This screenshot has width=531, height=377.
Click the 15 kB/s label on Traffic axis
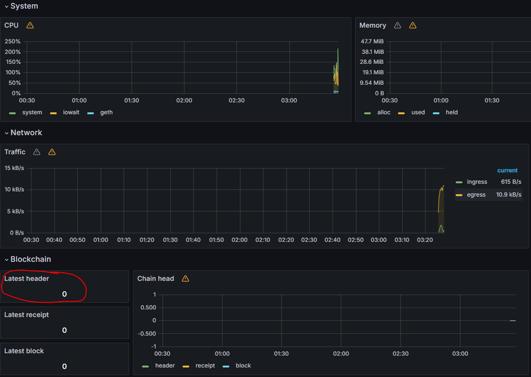point(14,168)
